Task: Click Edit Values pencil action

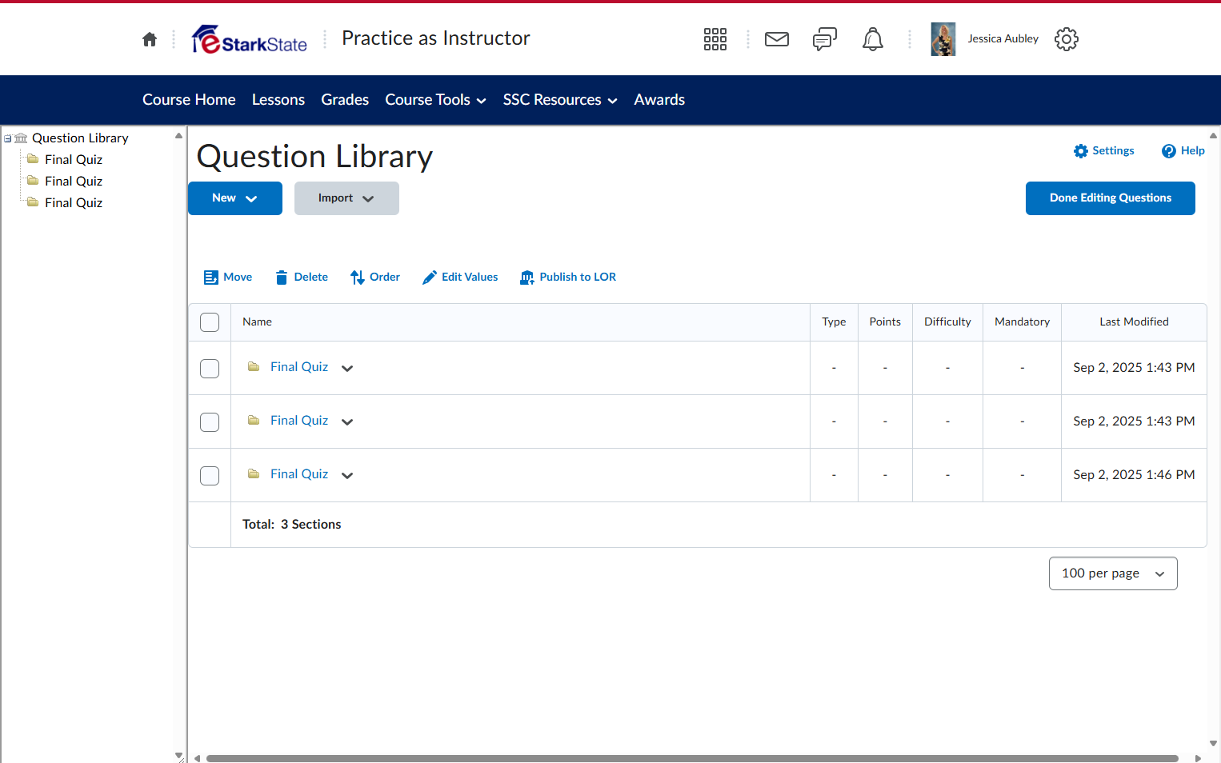Action: (460, 277)
